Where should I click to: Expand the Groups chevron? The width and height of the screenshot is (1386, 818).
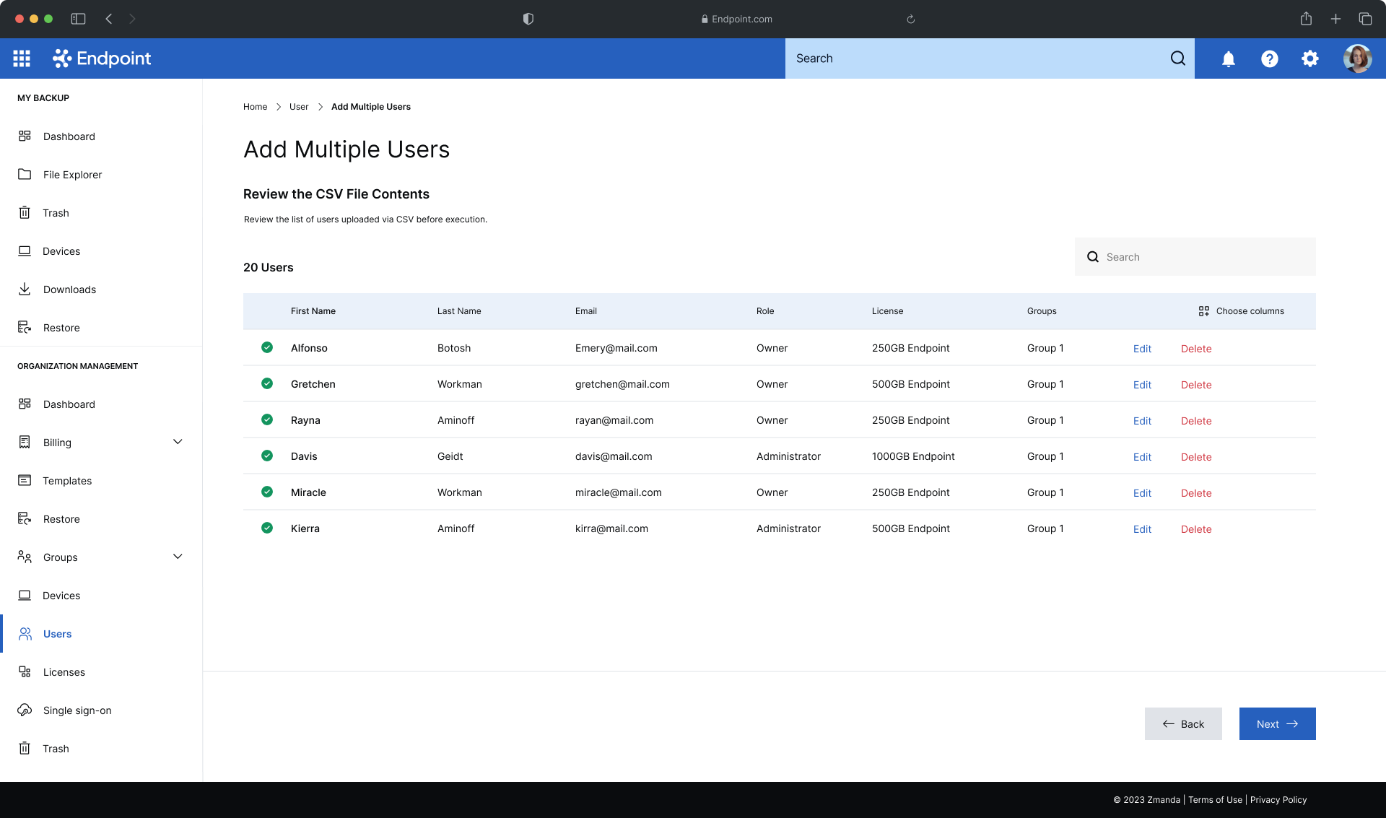[178, 557]
